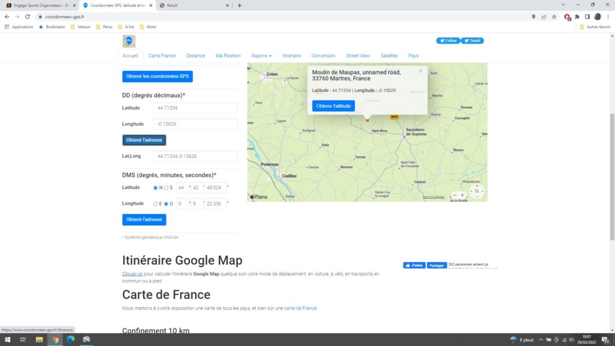
Task: Click the DD Latitude input field
Action: click(x=195, y=108)
